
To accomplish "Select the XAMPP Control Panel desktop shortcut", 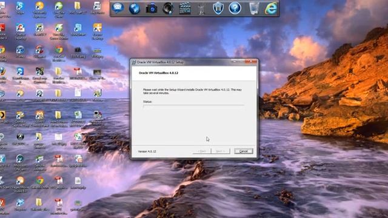I will click(39, 119).
